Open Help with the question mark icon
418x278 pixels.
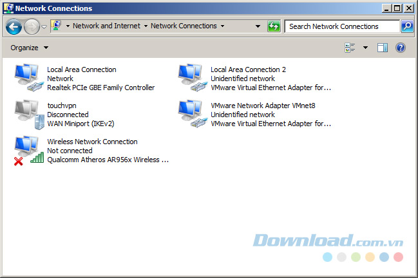(x=401, y=48)
